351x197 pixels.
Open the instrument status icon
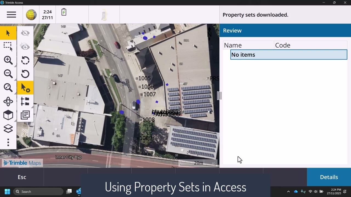104,15
